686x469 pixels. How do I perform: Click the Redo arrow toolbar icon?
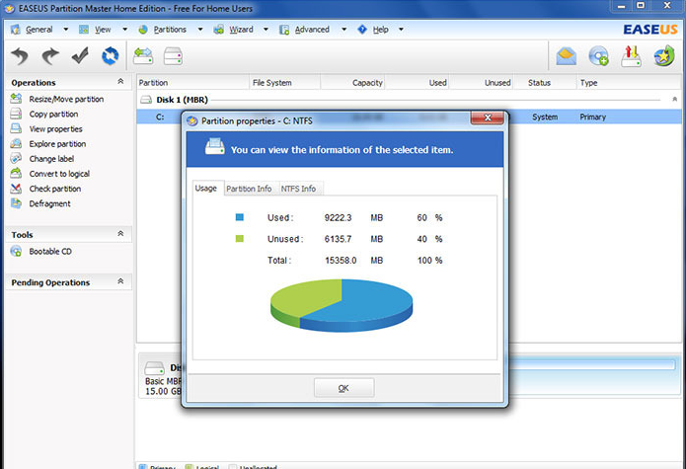click(50, 56)
